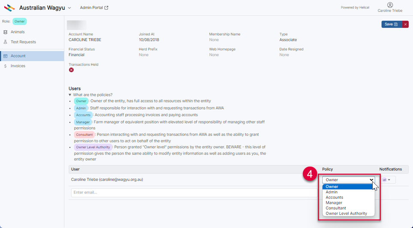Save the account changes

click(x=392, y=24)
